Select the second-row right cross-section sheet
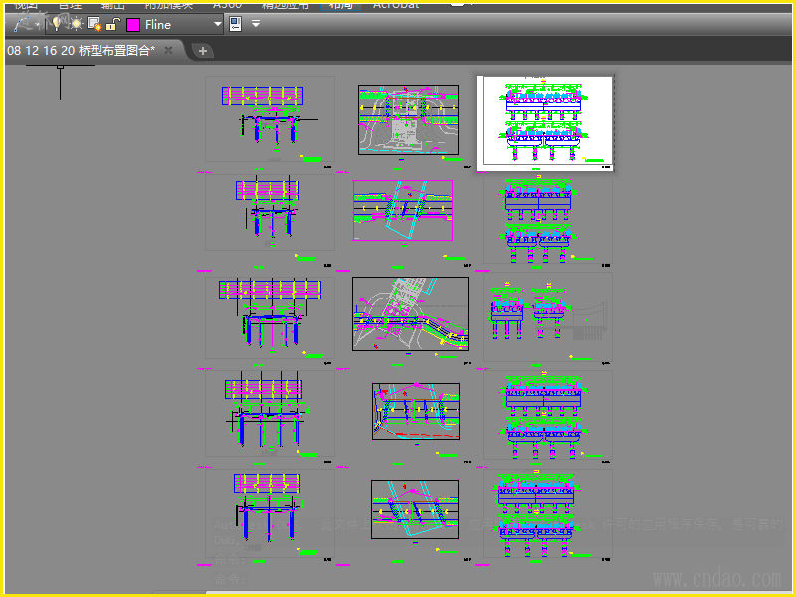 [x=547, y=219]
